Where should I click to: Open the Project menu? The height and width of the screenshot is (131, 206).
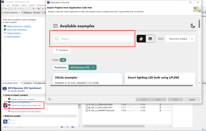point(32,5)
